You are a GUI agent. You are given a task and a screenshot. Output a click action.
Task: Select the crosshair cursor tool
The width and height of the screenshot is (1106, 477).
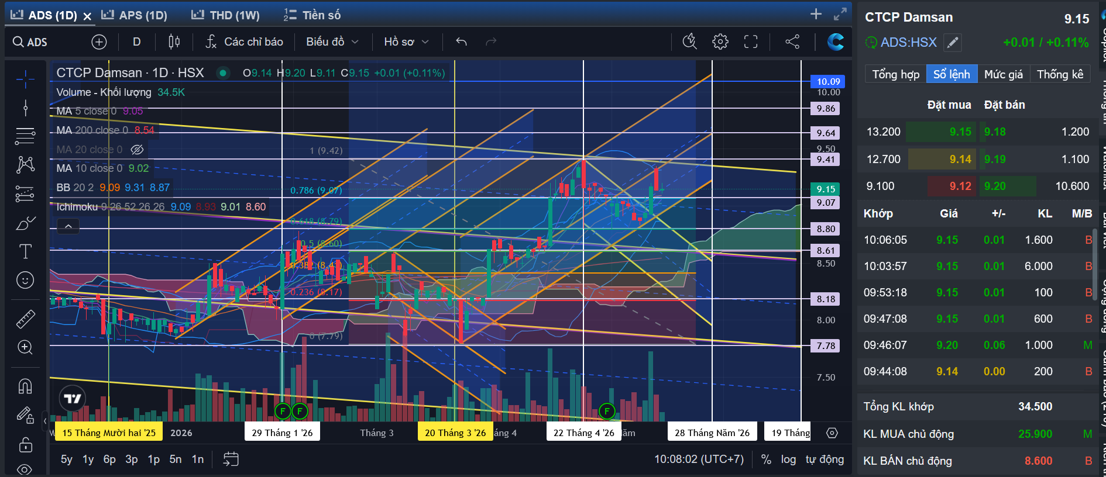click(x=25, y=78)
